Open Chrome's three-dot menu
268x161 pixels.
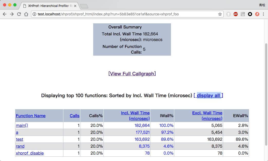(263, 14)
